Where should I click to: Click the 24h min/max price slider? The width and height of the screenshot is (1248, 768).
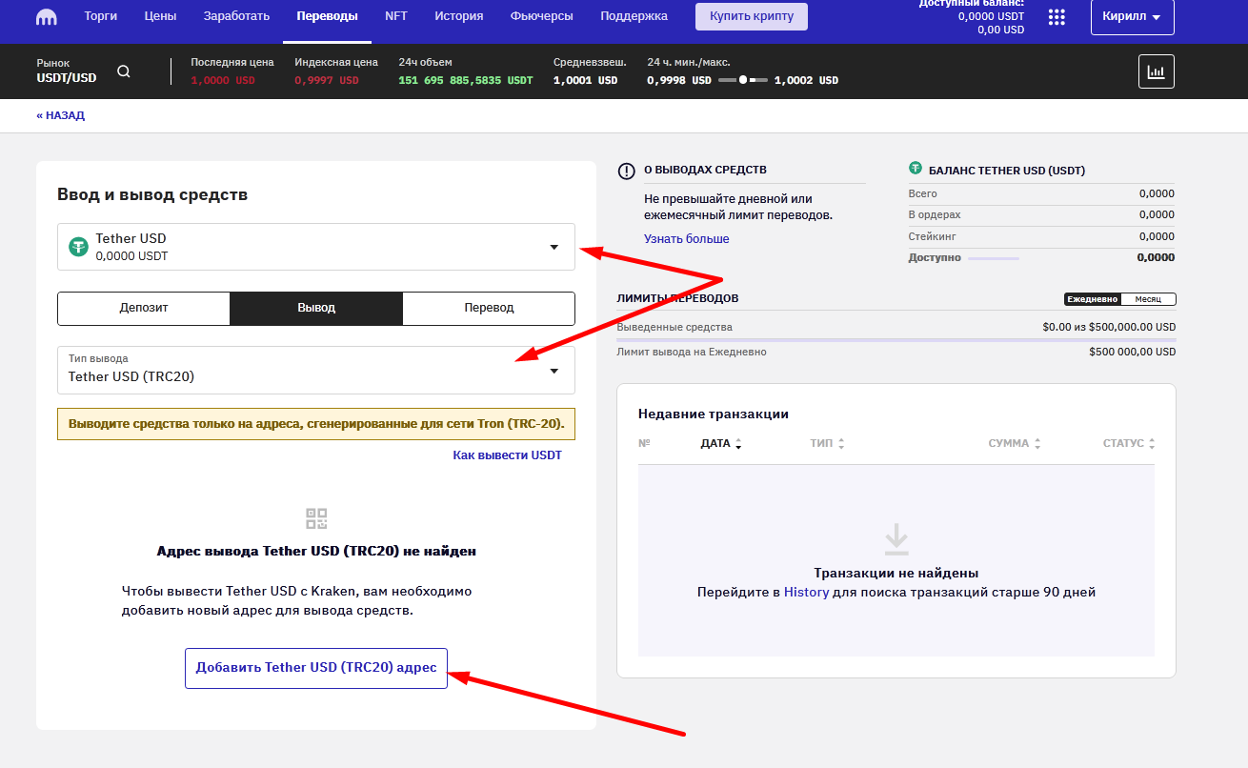coord(743,80)
